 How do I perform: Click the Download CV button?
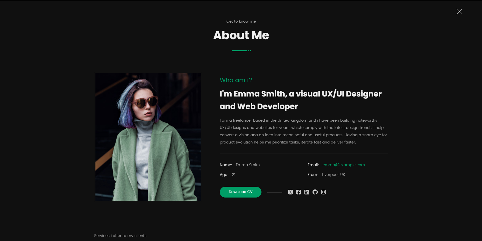[x=240, y=192]
